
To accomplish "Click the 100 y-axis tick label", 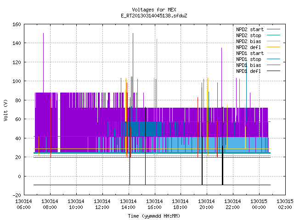I will [x=17, y=81].
